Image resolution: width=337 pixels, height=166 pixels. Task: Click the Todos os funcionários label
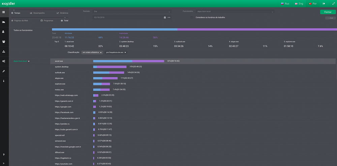[23, 31]
